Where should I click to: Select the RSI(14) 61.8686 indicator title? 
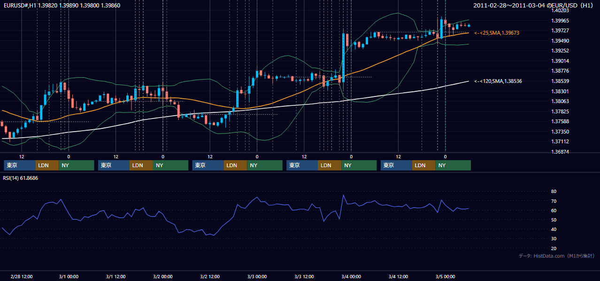pyautogui.click(x=21, y=178)
